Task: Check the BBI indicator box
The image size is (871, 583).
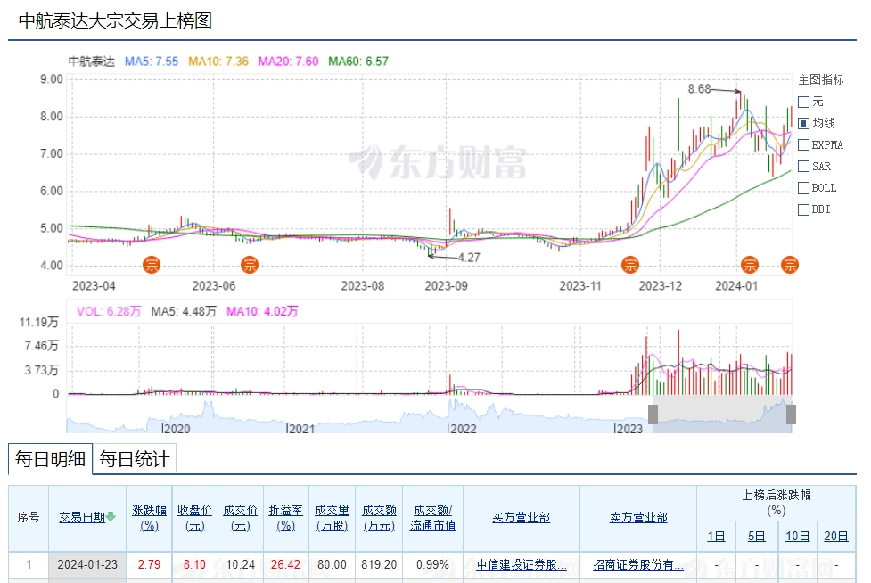Action: (803, 209)
